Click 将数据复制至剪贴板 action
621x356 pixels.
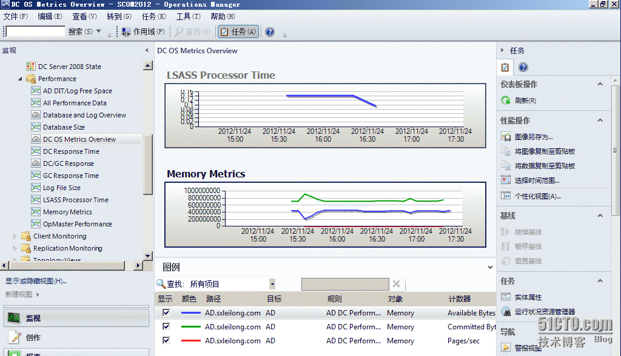[x=545, y=166]
